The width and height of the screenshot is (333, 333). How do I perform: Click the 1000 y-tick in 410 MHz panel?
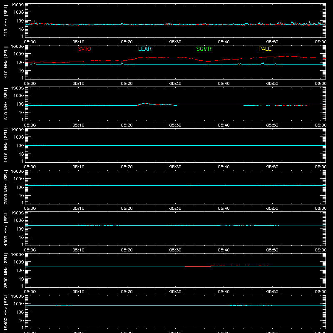[x=19, y=54]
